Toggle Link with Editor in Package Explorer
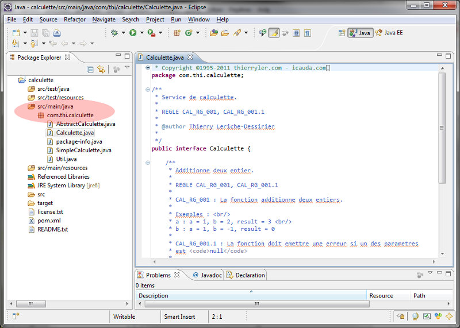The width and height of the screenshot is (460, 328). point(101,70)
